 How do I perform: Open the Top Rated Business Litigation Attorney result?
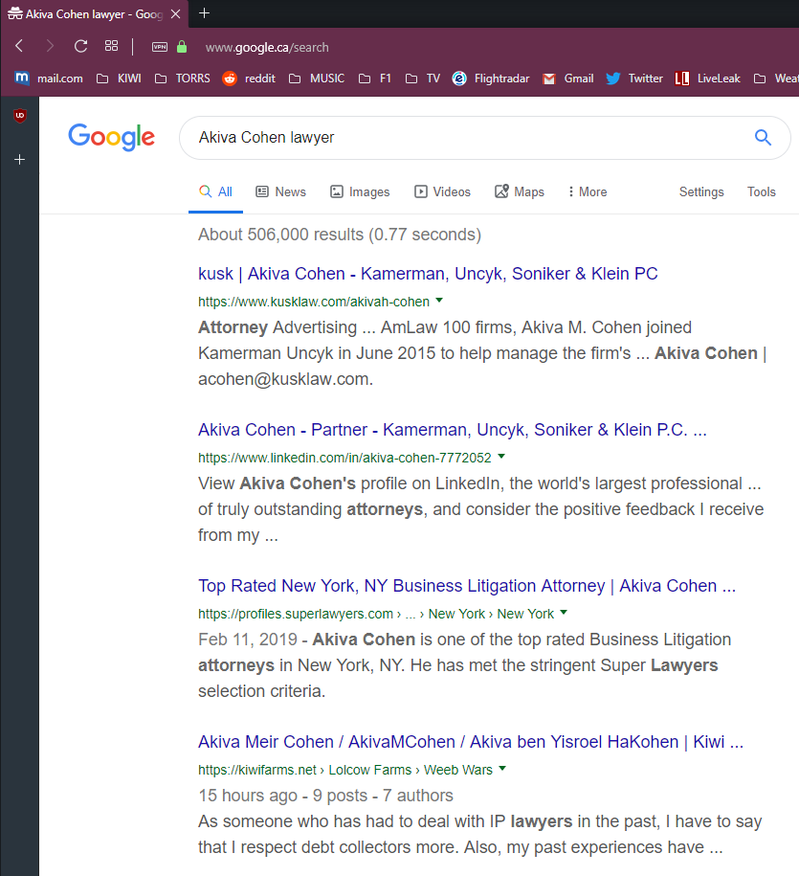coord(467,586)
